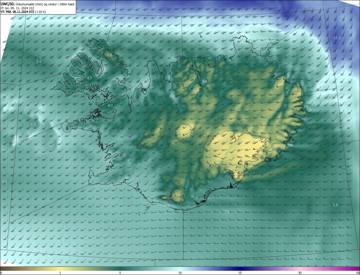Viewport: 360px width, 275px height.
Task: Click the 6.8 value label
Action: 204,82
